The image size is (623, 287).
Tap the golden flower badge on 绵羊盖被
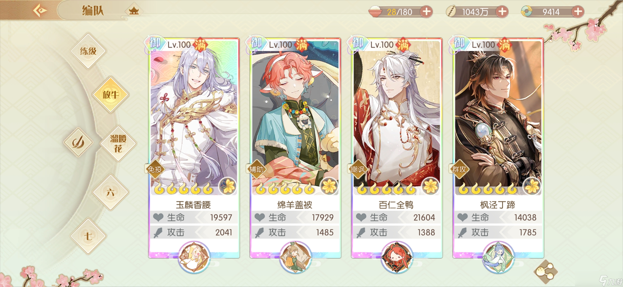[329, 186]
